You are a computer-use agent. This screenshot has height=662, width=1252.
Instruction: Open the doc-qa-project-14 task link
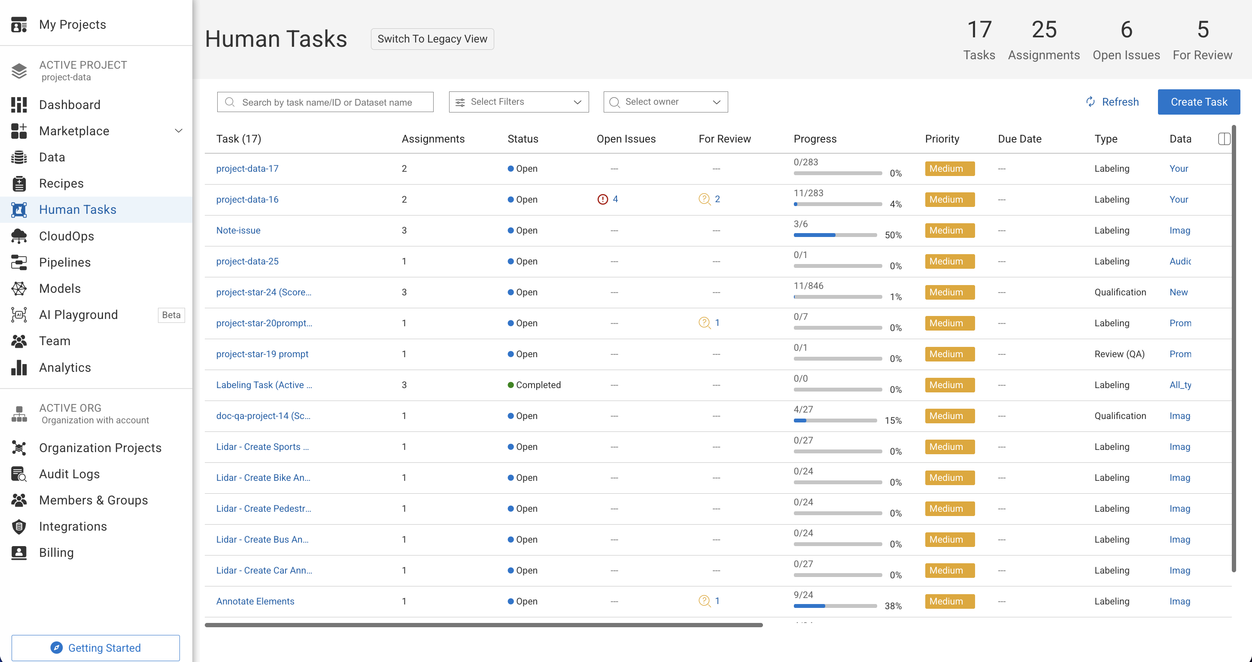coord(264,416)
